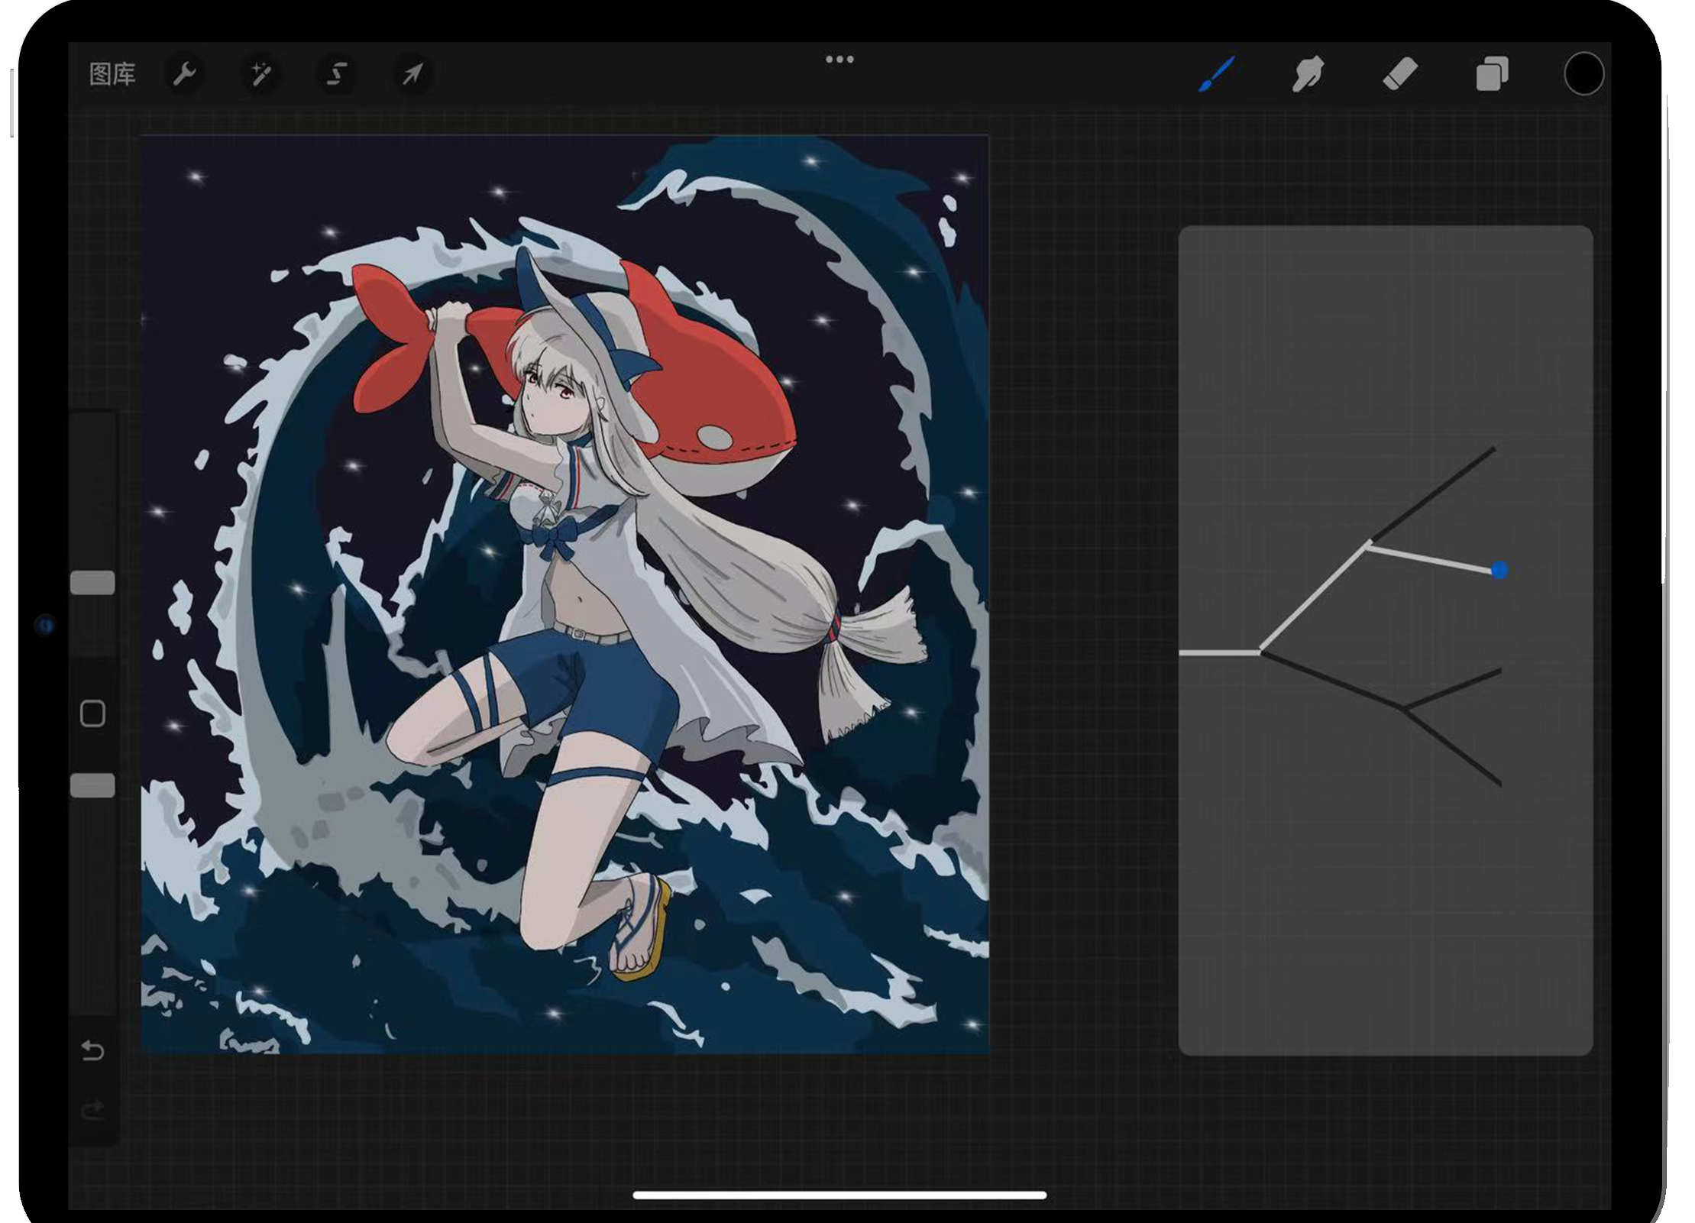Tap the small blue dot left of sidebar
Image resolution: width=1695 pixels, height=1223 pixels.
pyautogui.click(x=46, y=626)
